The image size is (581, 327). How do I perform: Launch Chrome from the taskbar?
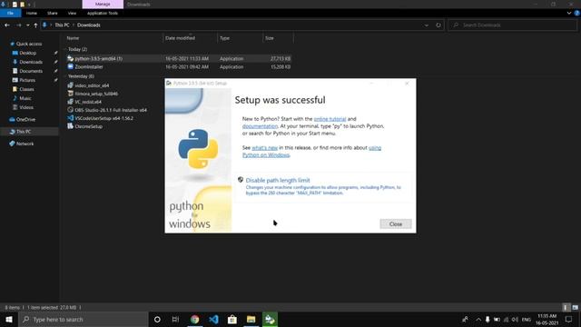[195, 319]
